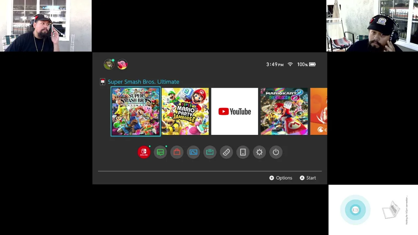Screen dimensions: 418x235
Task: Click the "Waiting for iVCam connection" text
Action: (x=407, y=210)
